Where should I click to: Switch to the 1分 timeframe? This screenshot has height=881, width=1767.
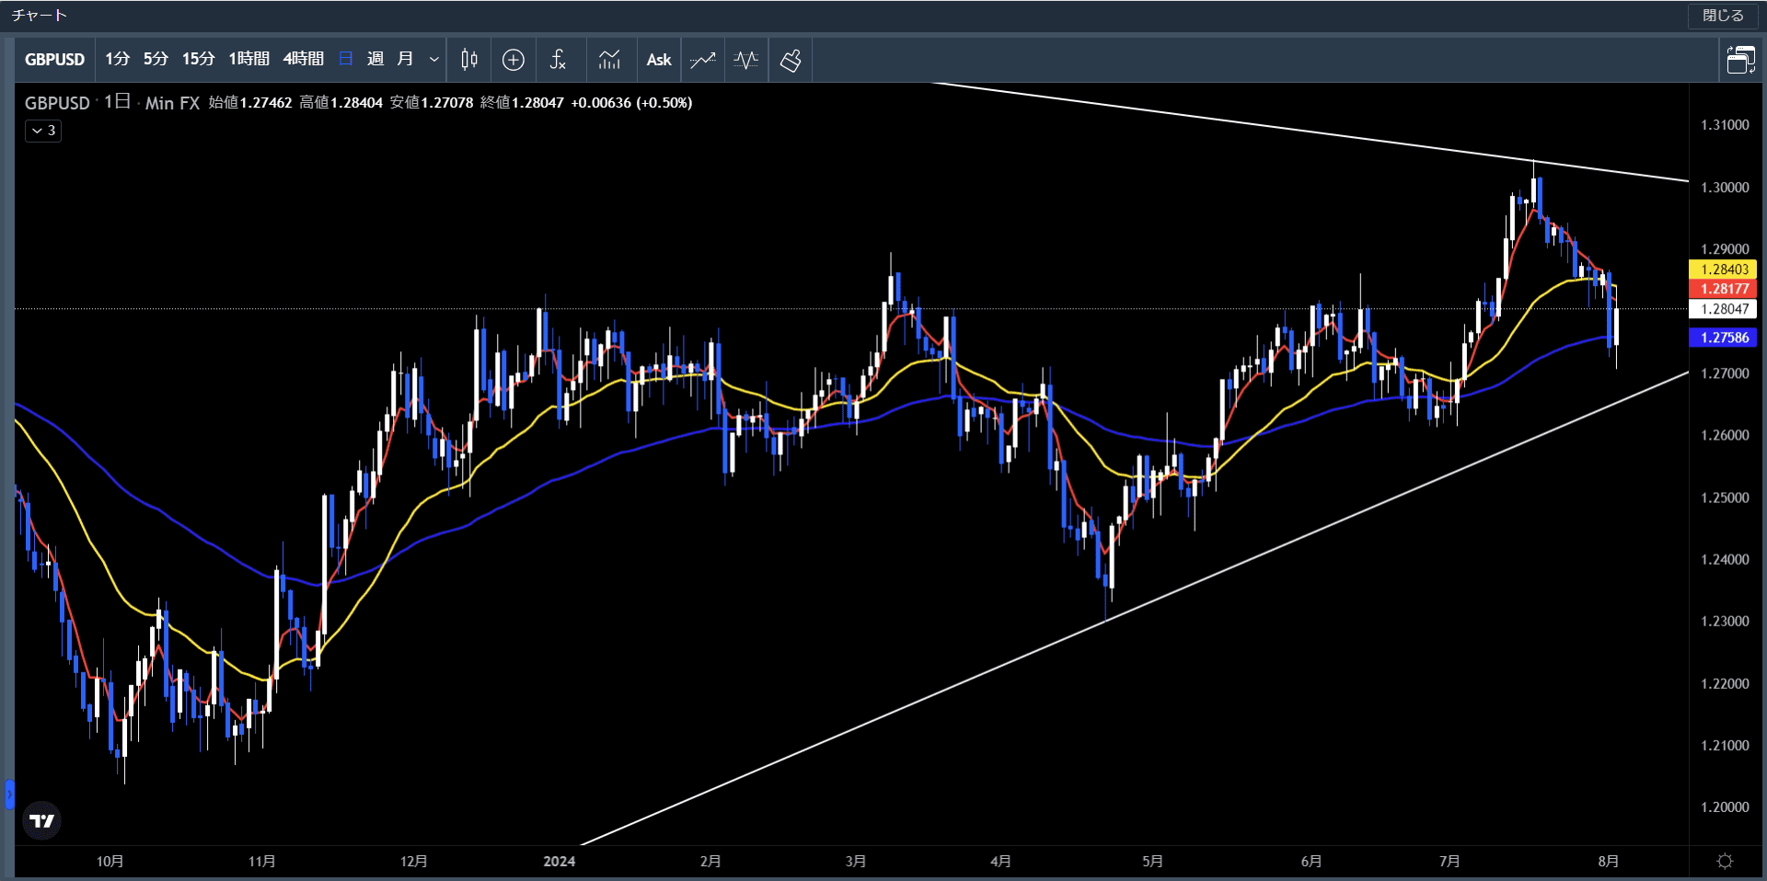pos(117,60)
